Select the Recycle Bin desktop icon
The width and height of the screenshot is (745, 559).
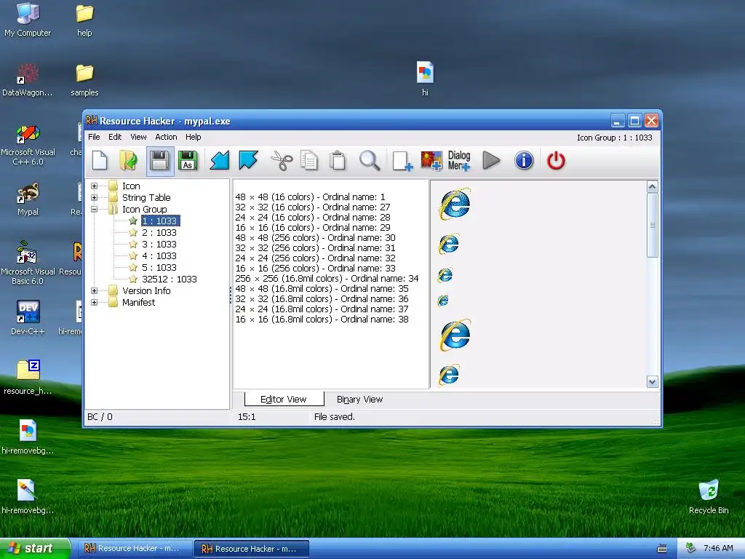click(709, 496)
